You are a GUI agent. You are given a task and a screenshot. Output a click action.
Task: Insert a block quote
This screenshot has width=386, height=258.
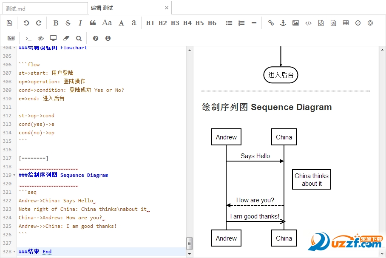[x=93, y=23]
